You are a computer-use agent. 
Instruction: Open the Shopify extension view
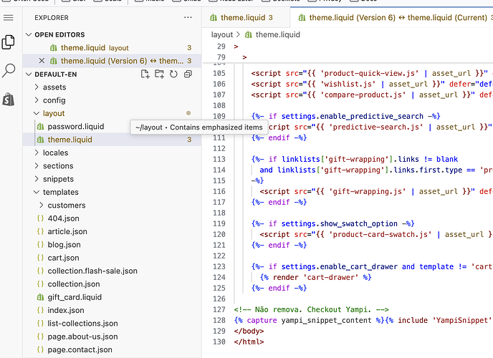(x=9, y=100)
